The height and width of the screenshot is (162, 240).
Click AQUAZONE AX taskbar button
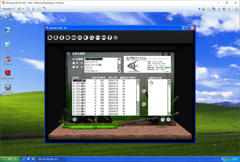[52, 159]
